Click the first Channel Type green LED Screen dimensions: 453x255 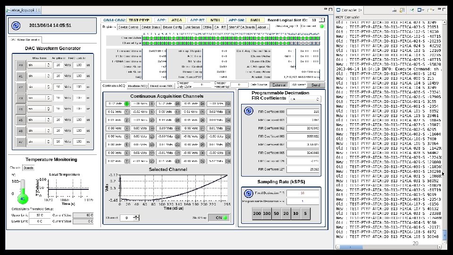point(144,43)
